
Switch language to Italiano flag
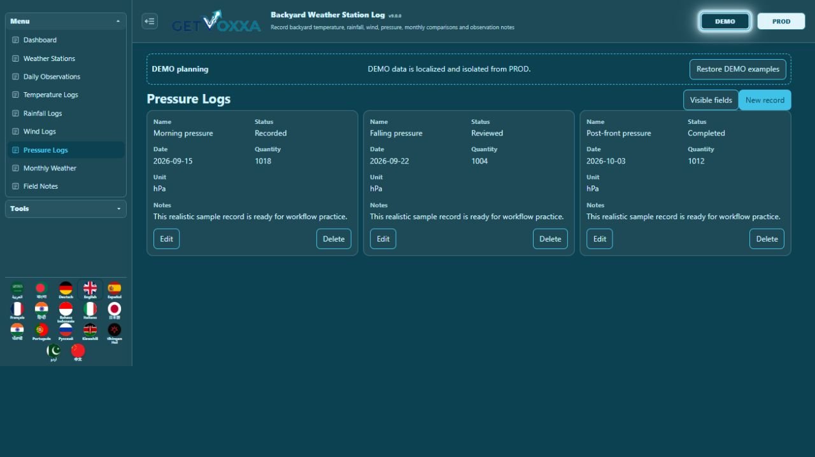[90, 311]
